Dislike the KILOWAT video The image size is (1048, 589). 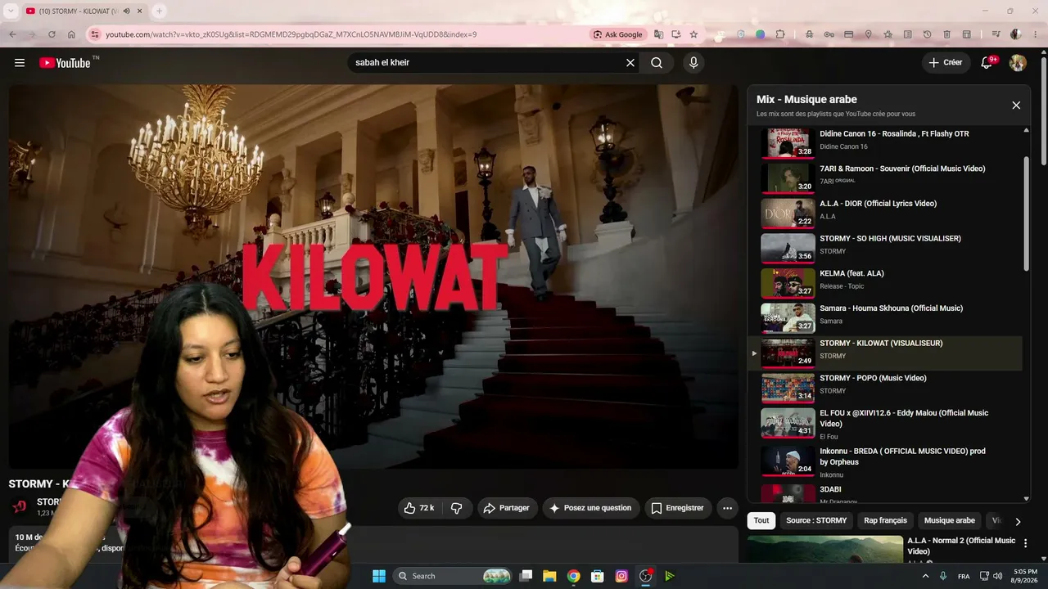[x=457, y=508]
